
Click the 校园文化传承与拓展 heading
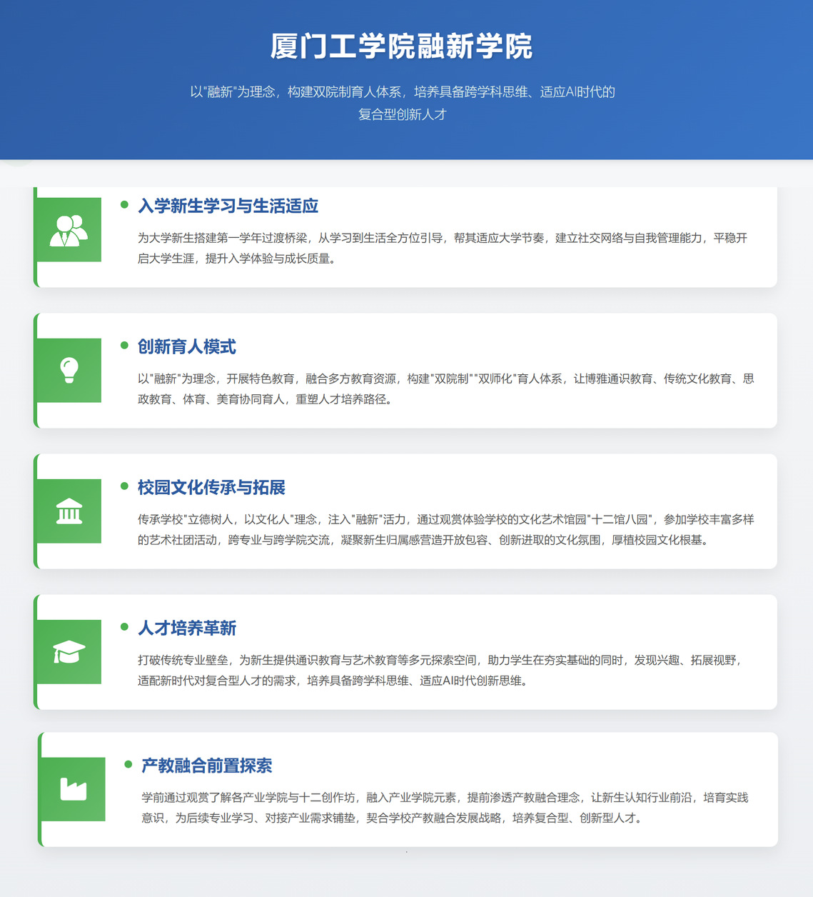coord(211,487)
